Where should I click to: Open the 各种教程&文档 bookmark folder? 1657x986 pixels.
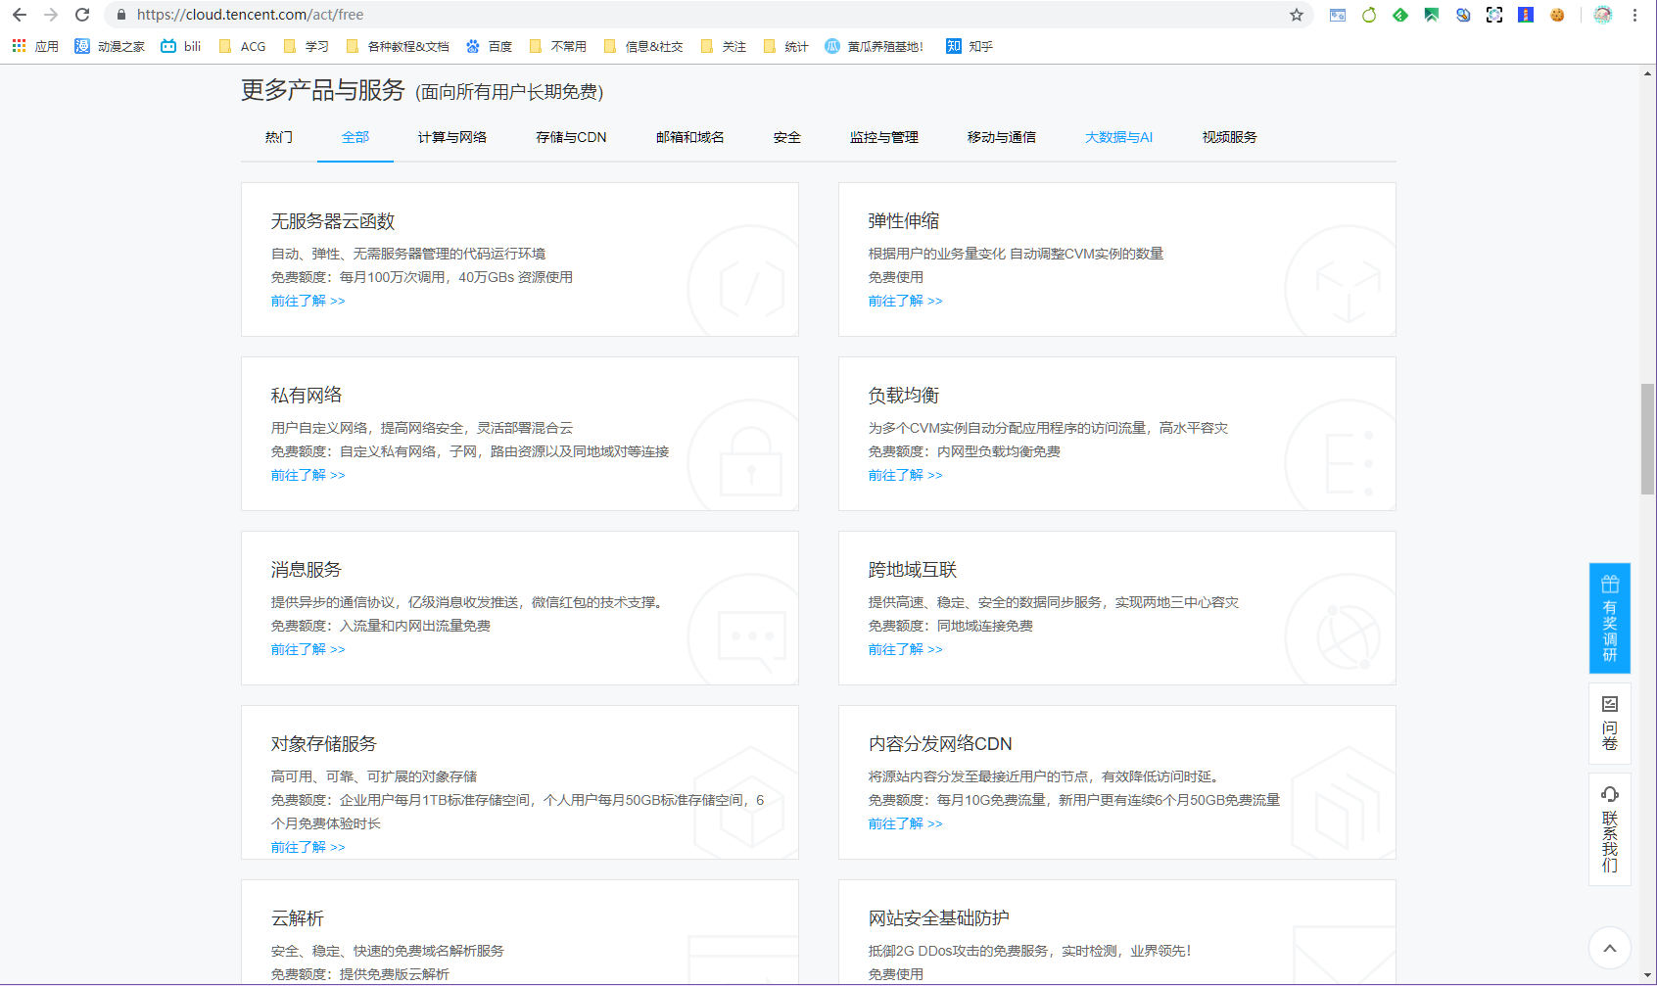[398, 46]
